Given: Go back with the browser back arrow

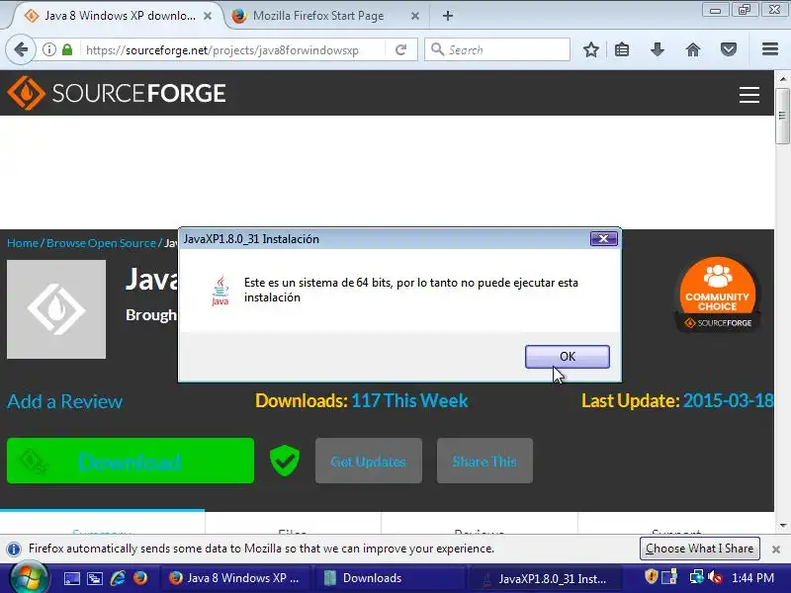Looking at the screenshot, I should click(x=21, y=50).
